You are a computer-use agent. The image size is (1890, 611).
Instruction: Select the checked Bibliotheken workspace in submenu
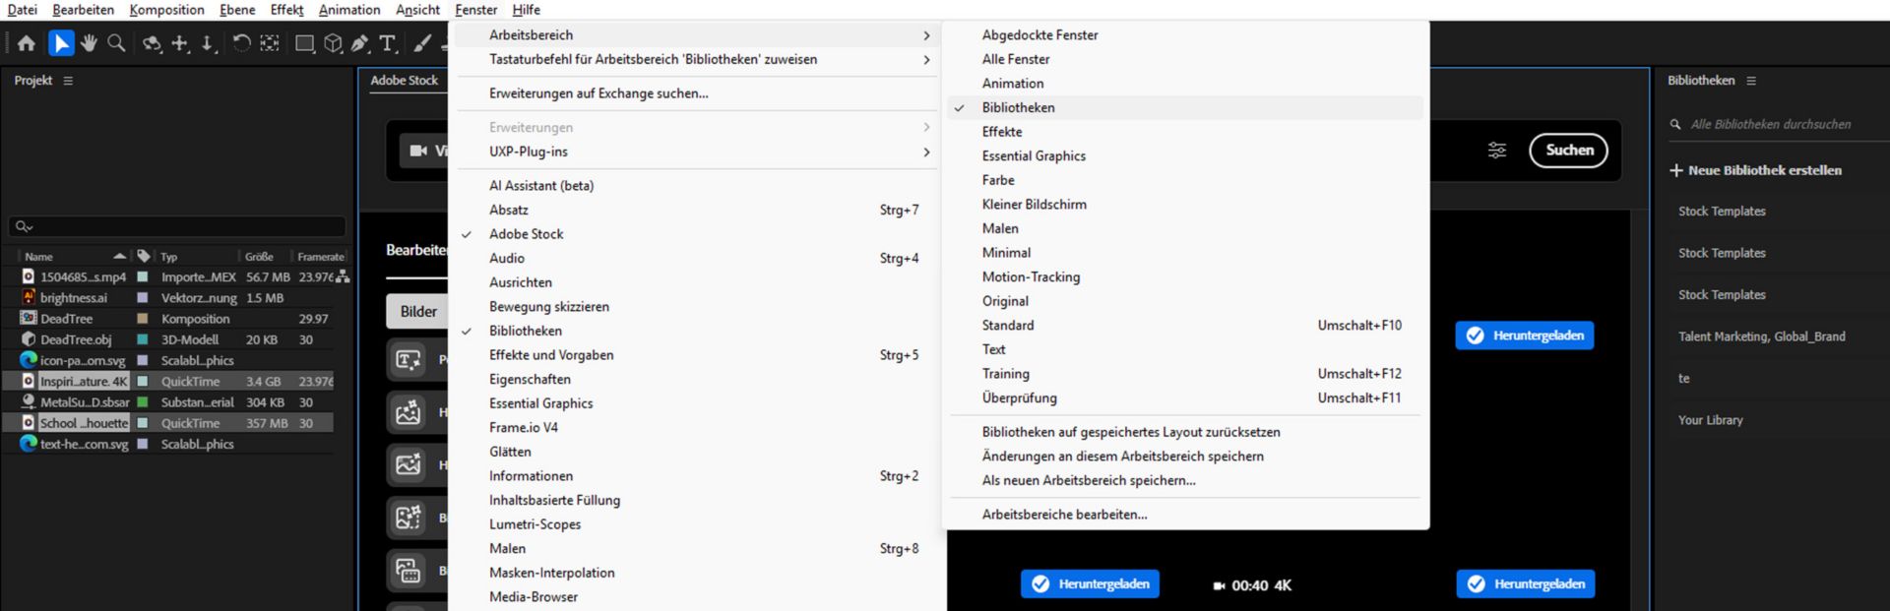(x=1185, y=107)
